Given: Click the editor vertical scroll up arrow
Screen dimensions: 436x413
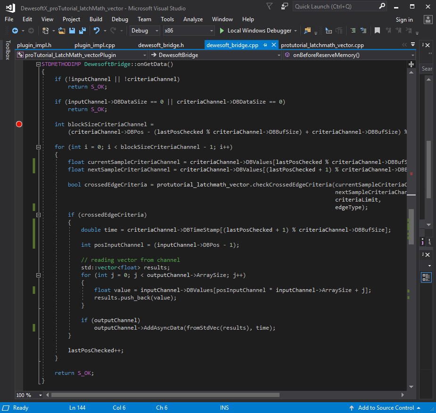Looking at the screenshot, I should coord(411,73).
